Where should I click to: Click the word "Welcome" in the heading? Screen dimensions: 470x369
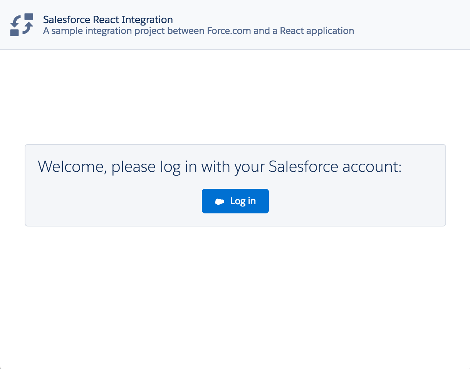coord(72,167)
